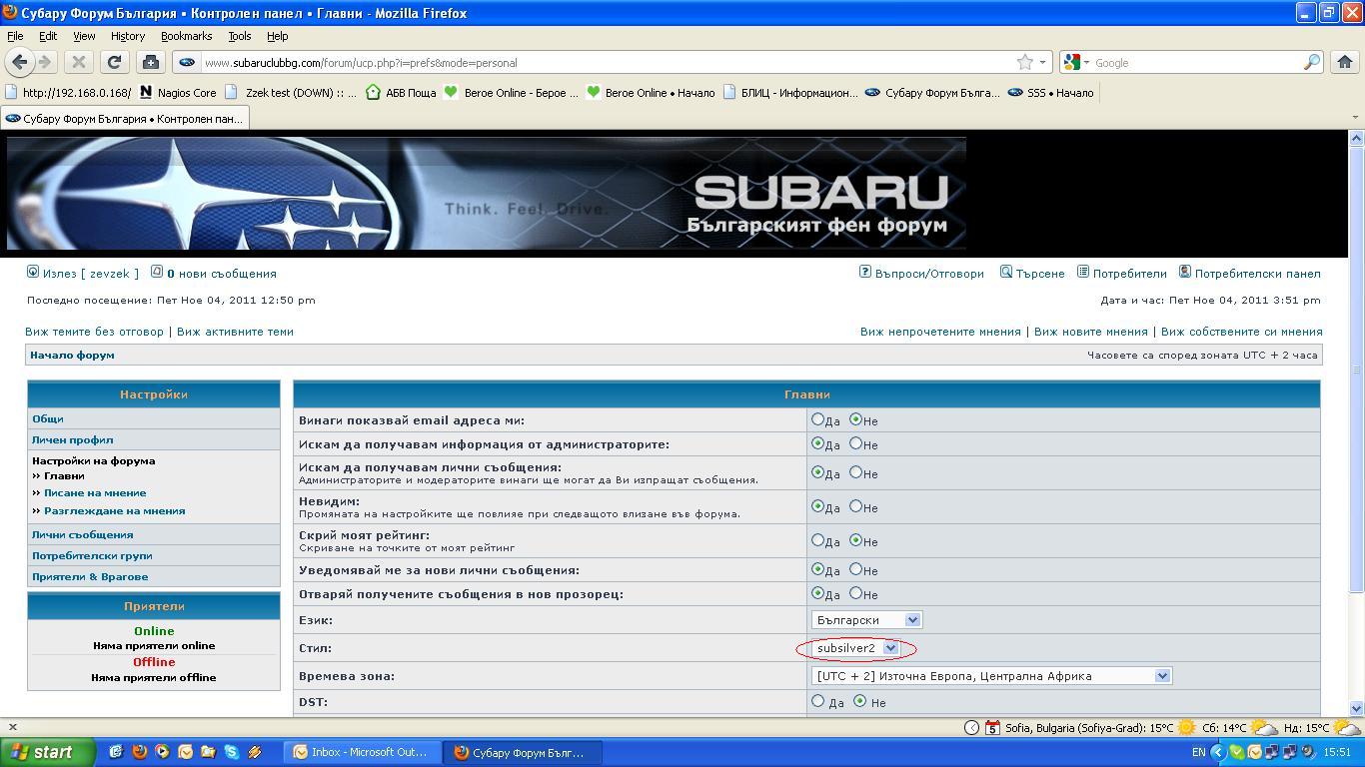This screenshot has height=767, width=1365.
Task: Open Потребителски групи in the sidebar
Action: 92,555
